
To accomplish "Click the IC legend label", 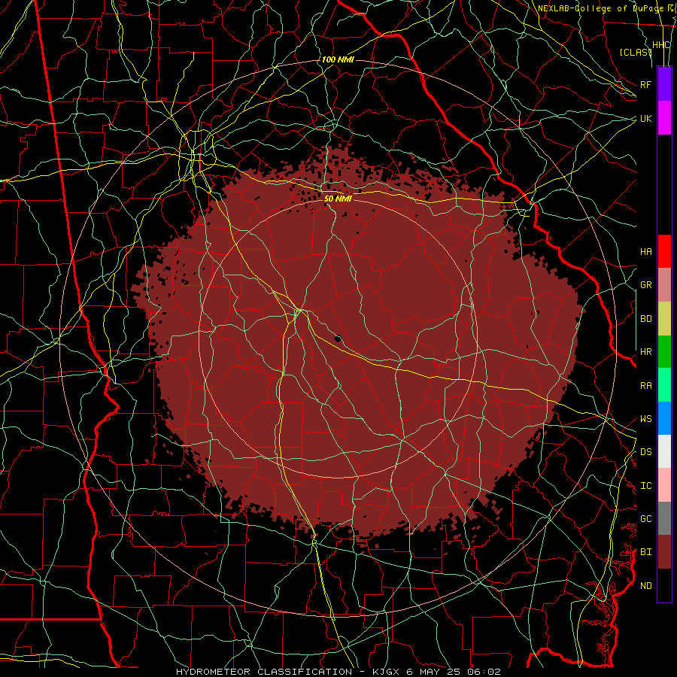I will click(x=645, y=486).
